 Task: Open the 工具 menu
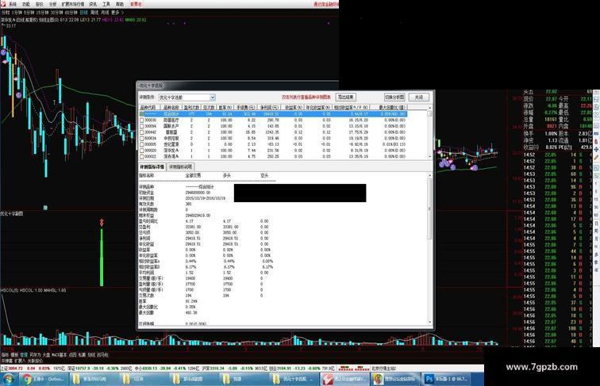(x=106, y=4)
